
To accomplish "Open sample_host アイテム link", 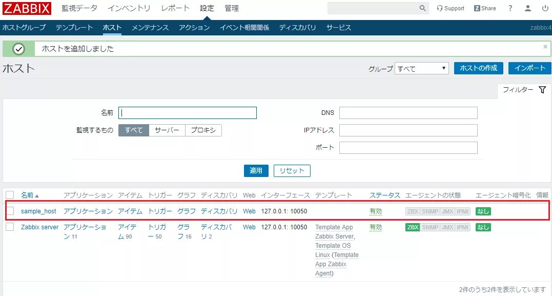I will pos(130,211).
